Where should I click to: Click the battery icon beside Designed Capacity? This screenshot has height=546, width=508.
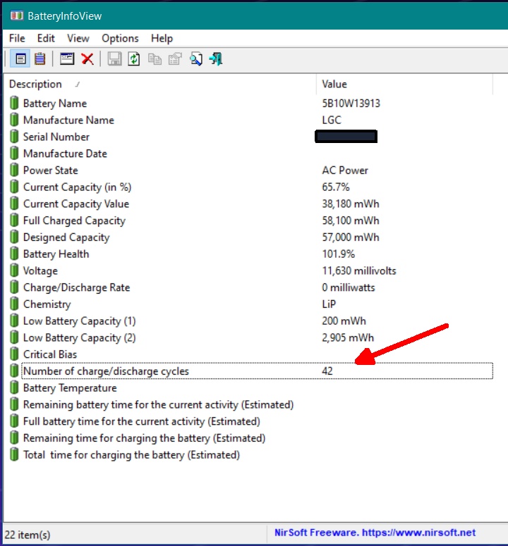14,237
